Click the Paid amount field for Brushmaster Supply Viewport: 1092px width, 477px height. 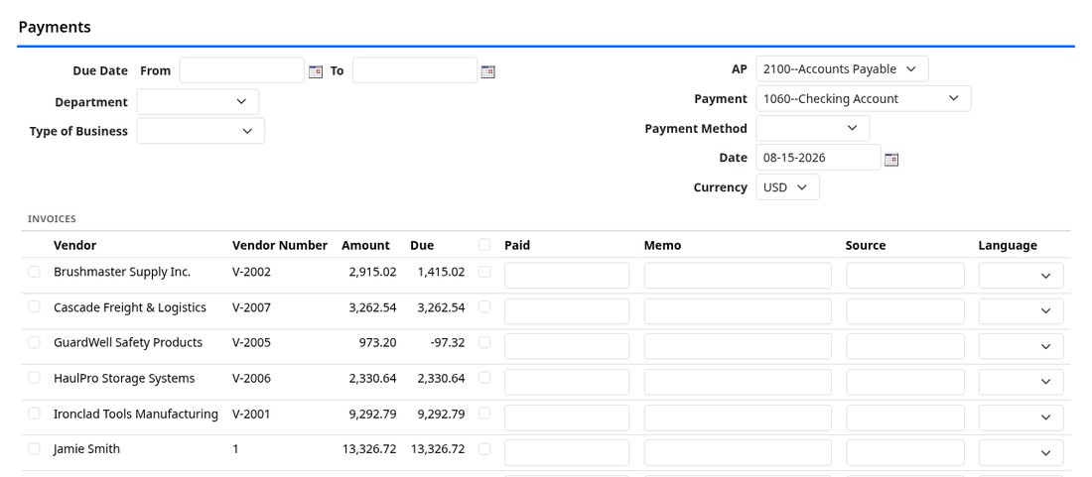click(567, 276)
